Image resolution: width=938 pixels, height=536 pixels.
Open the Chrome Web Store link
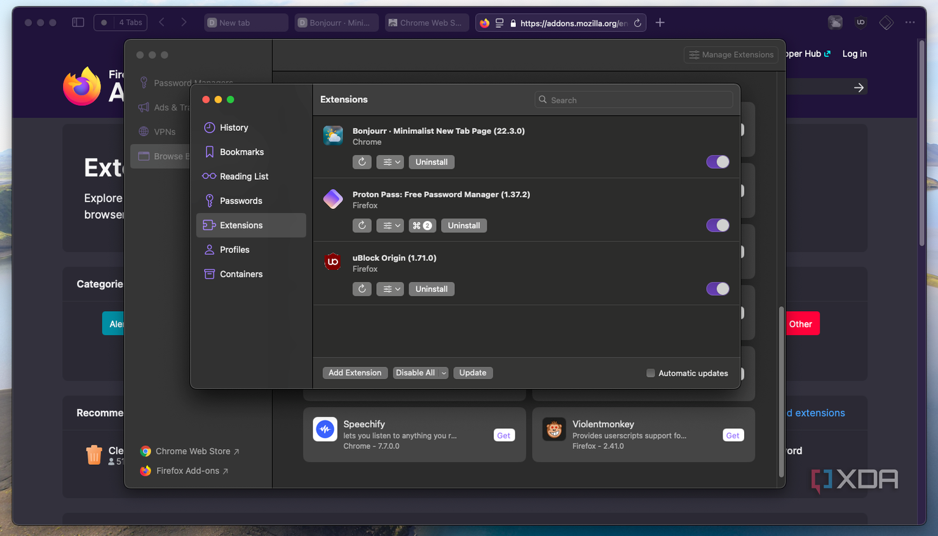pyautogui.click(x=189, y=451)
